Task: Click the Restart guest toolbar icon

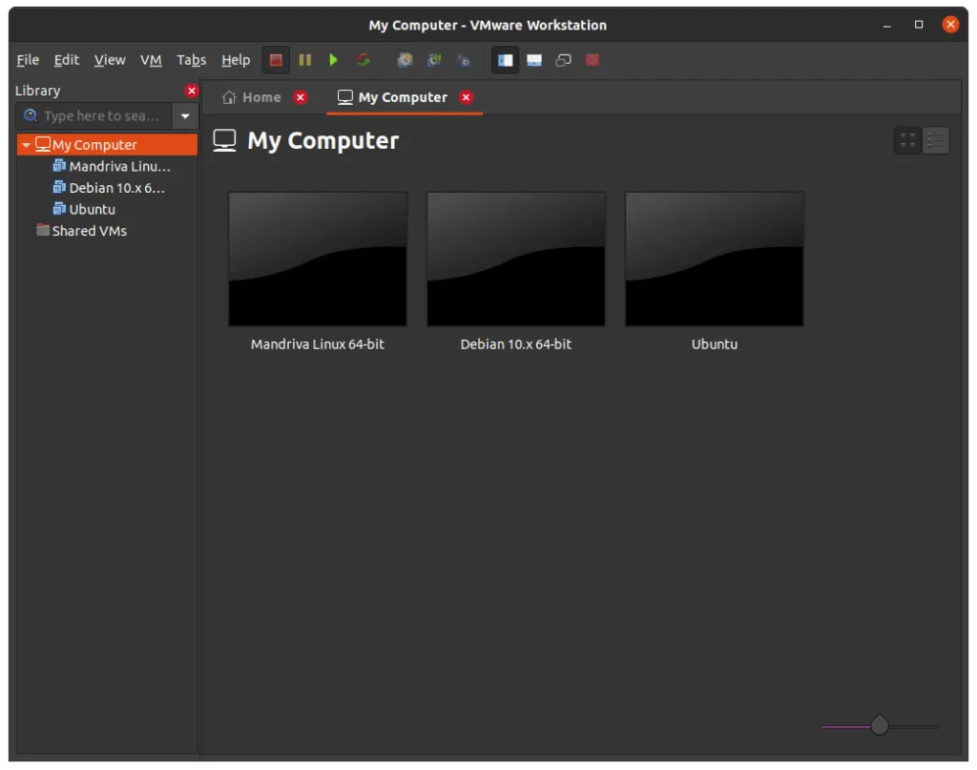Action: coord(364,60)
